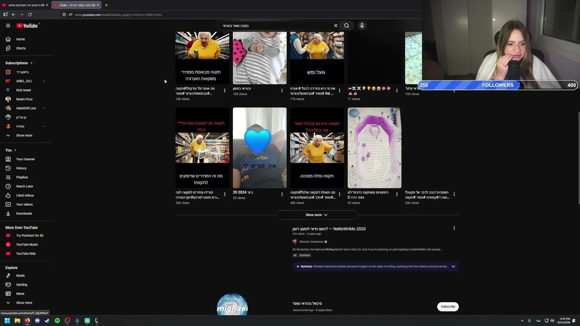Open options for the 52K views short
This screenshot has width=580, height=326.
225,194
